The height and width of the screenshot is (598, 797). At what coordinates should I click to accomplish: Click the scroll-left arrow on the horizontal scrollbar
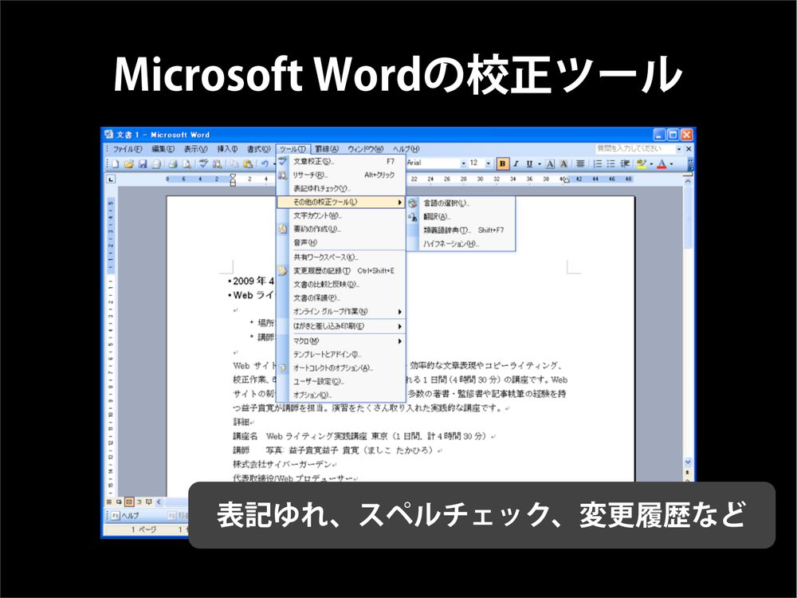159,502
